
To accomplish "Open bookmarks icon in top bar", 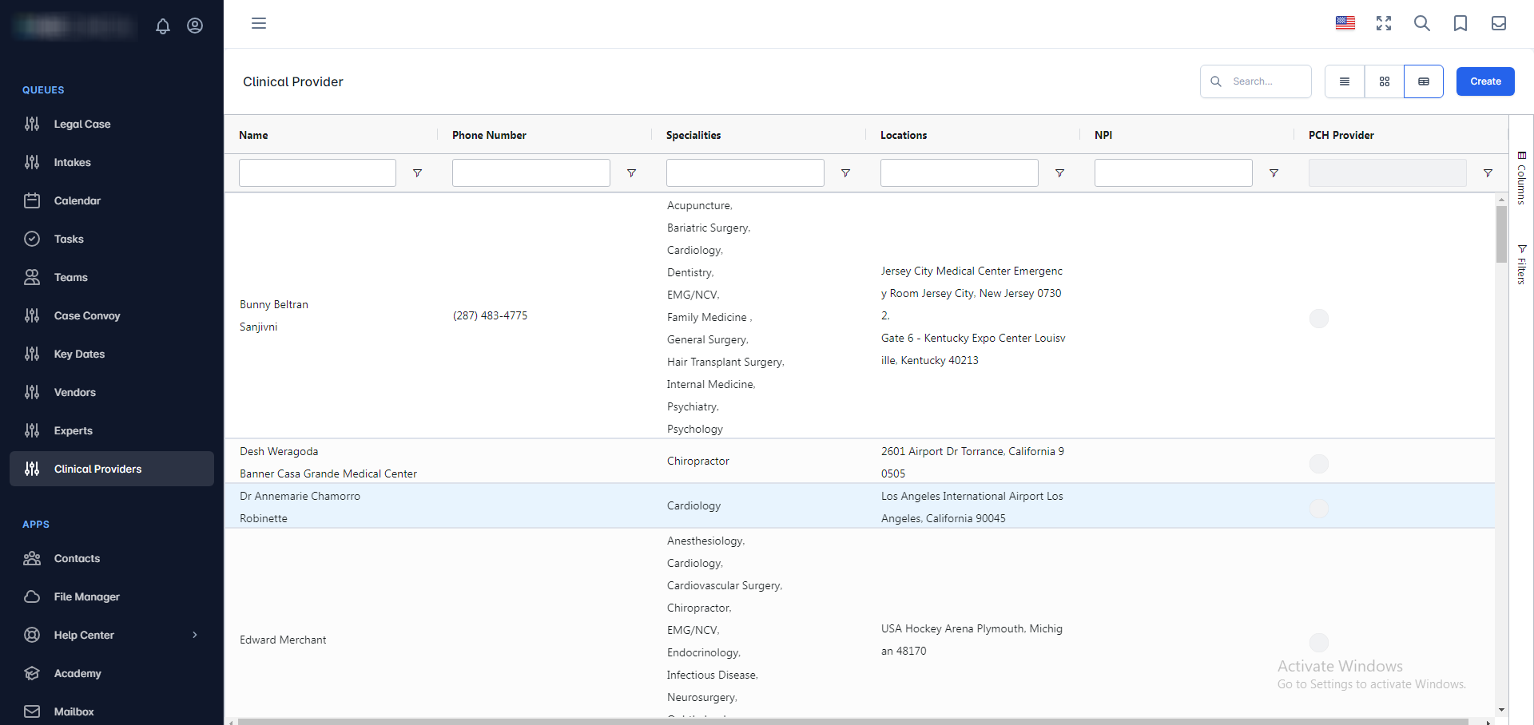I will pos(1460,23).
